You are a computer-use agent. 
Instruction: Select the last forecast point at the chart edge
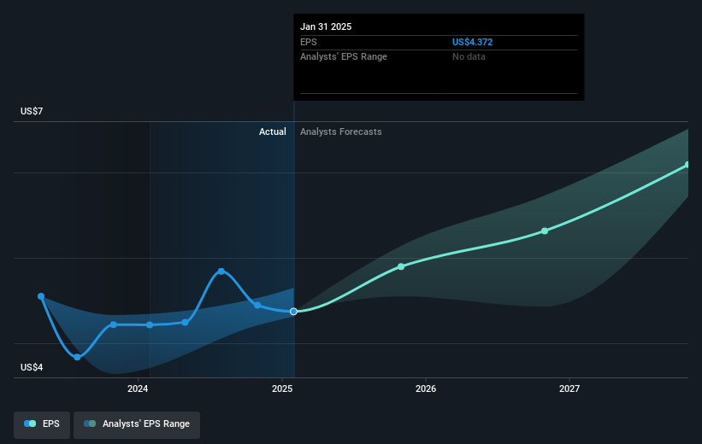[x=687, y=165]
